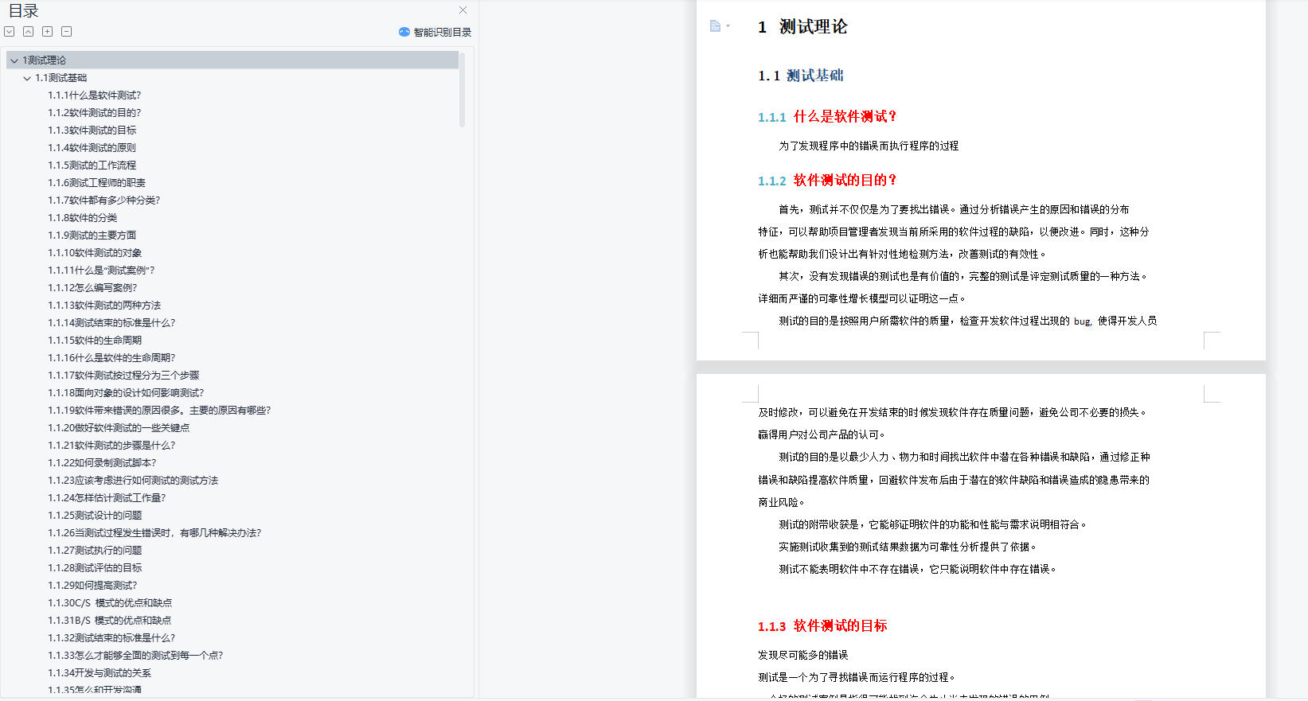Click 1.1.18面向对象的设计如何影响测试?
The width and height of the screenshot is (1308, 701).
coord(126,393)
